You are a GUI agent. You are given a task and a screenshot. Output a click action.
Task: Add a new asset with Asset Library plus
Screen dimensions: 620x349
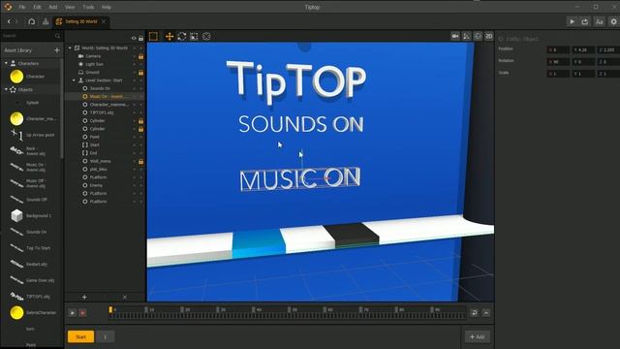tap(57, 50)
